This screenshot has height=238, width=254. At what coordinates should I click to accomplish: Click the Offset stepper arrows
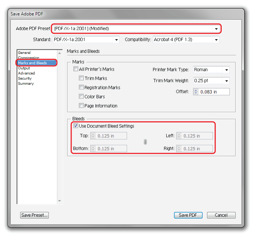point(196,92)
